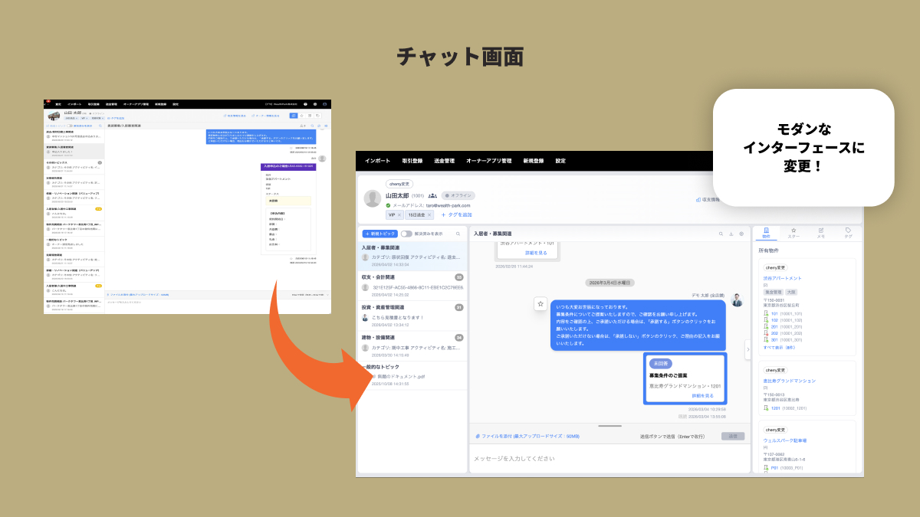This screenshot has width=920, height=517.
Task: Click the star icon beside the blue message
Action: (x=540, y=304)
